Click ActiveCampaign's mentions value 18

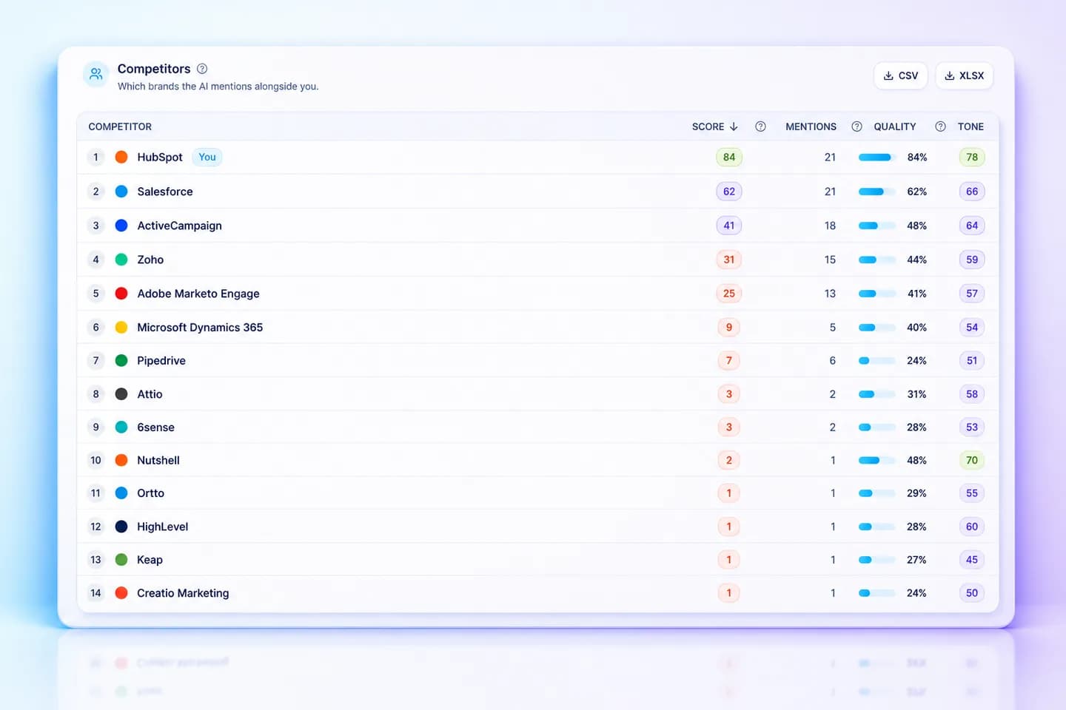(830, 226)
